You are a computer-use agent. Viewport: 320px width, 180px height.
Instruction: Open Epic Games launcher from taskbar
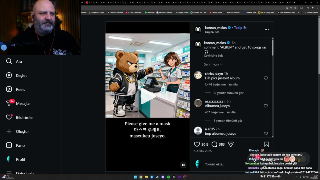click(174, 177)
